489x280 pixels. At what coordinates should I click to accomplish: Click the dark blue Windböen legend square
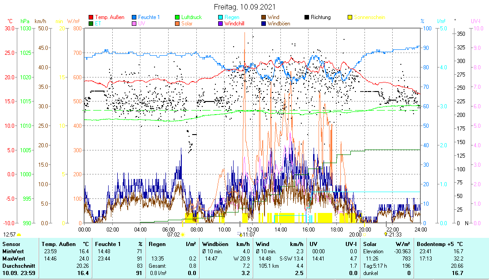[x=264, y=23]
